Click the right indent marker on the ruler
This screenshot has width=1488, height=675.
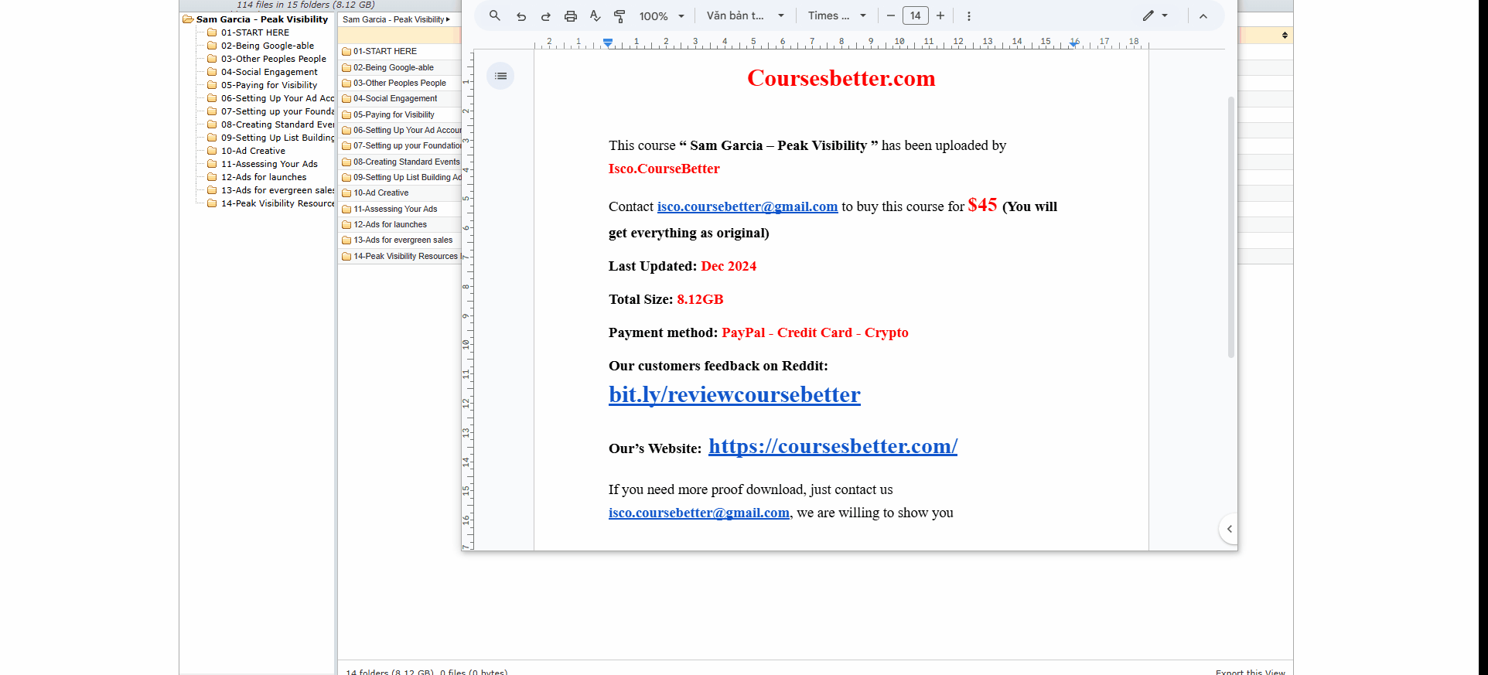click(x=1073, y=43)
